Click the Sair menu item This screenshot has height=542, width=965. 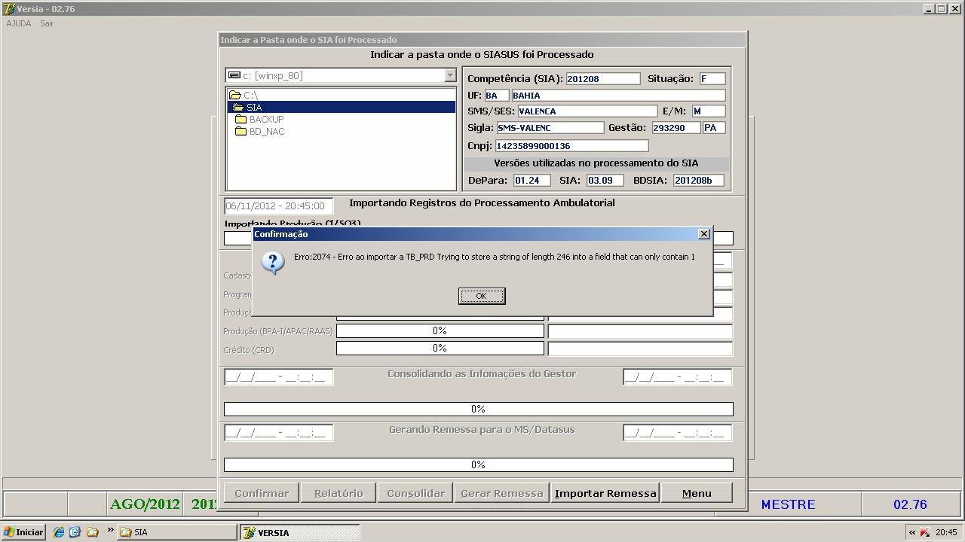pos(47,23)
